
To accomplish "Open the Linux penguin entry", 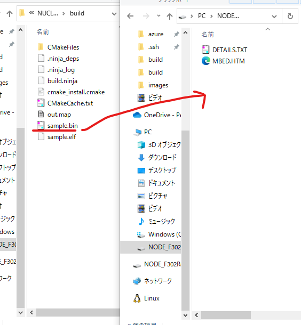I will pos(146,298).
